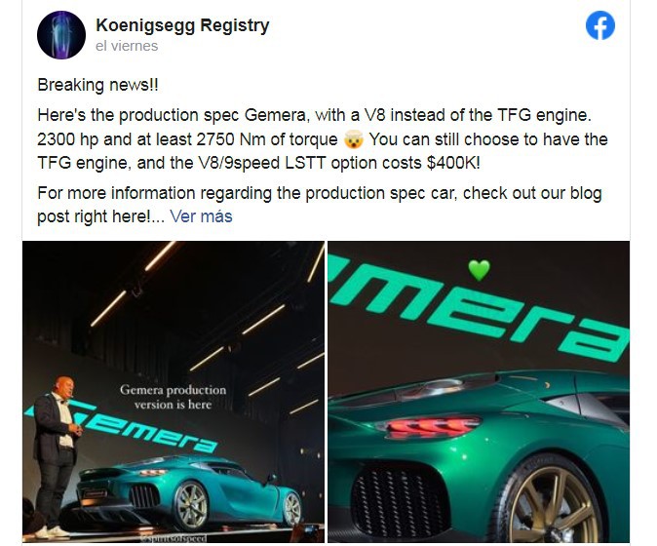Screen dimensions: 657x546
Task: Click the 'Breaking news!!' headline text
Action: coord(98,85)
